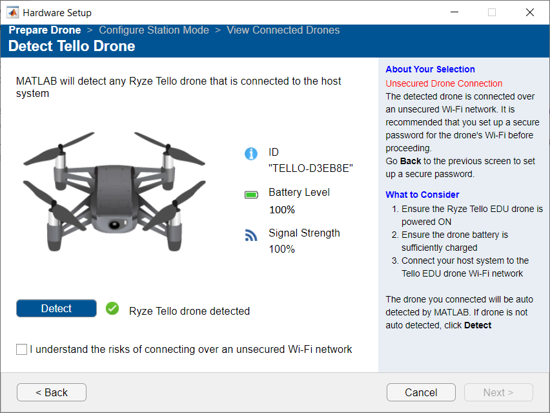Click the blue ID info icon
Image resolution: width=550 pixels, height=413 pixels.
[251, 154]
